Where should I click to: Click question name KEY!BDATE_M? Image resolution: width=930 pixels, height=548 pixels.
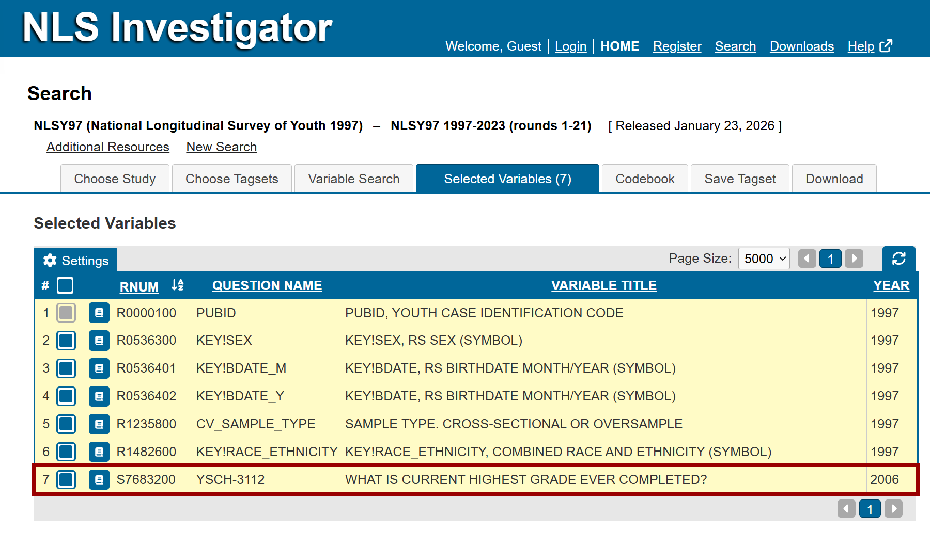(241, 368)
